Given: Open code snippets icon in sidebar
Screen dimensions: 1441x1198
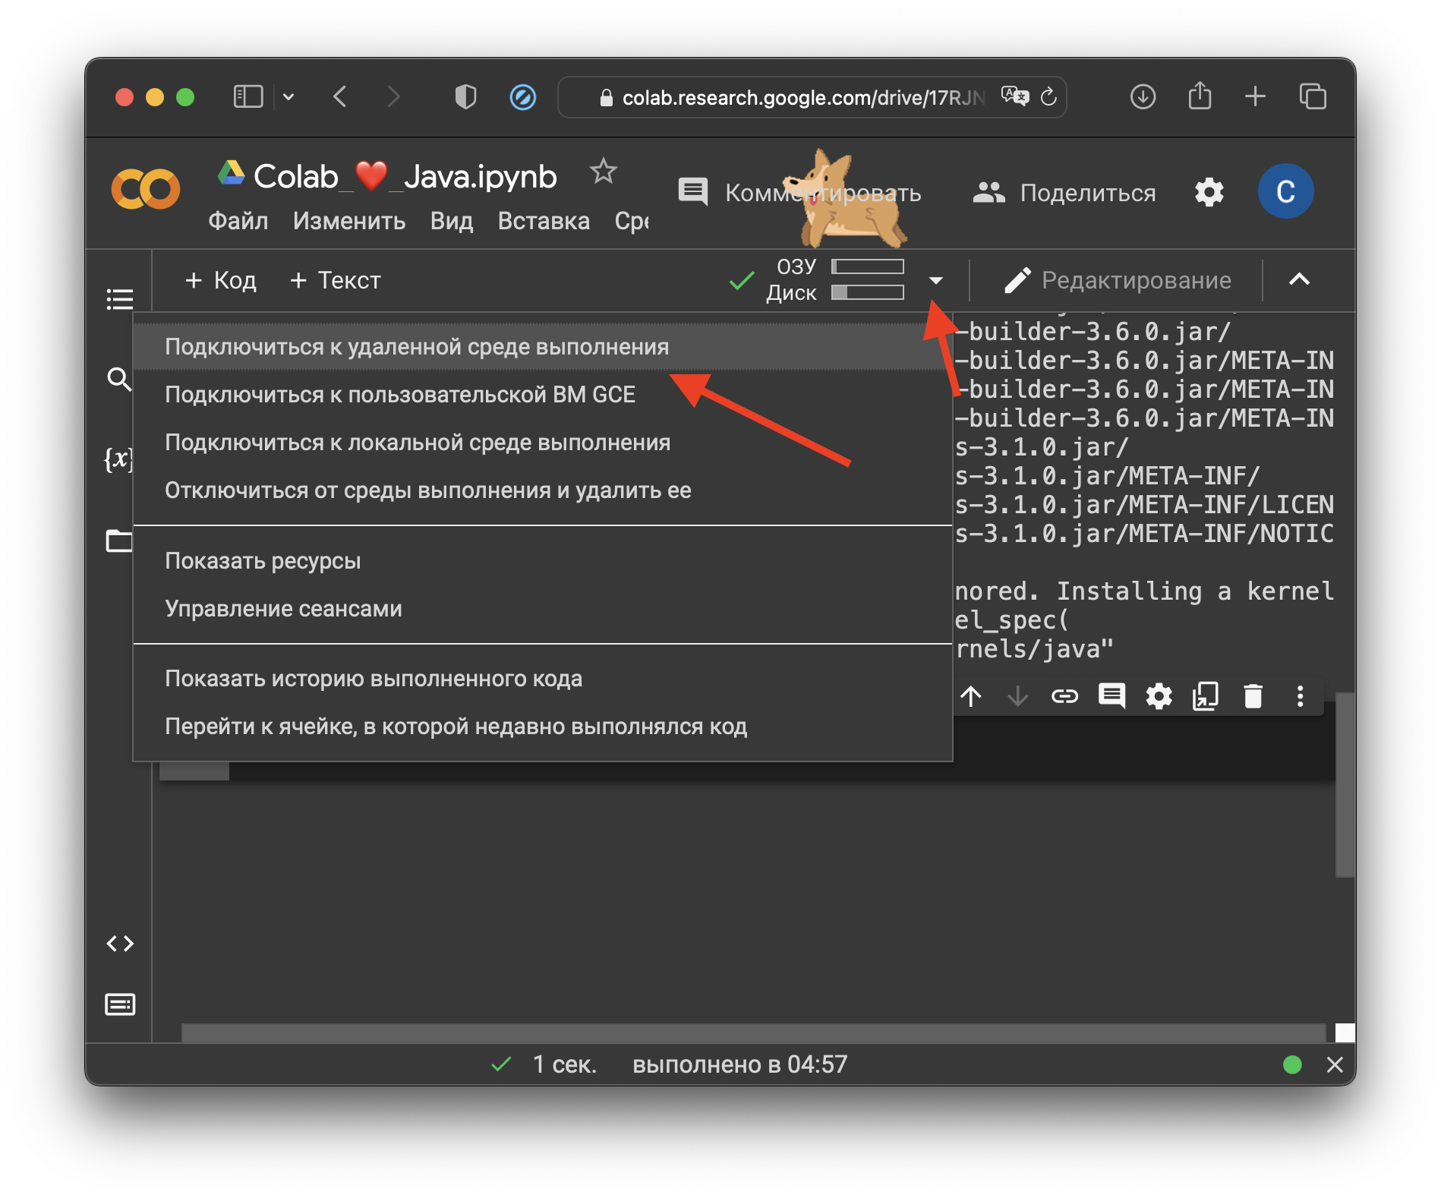Looking at the screenshot, I should pos(120,944).
